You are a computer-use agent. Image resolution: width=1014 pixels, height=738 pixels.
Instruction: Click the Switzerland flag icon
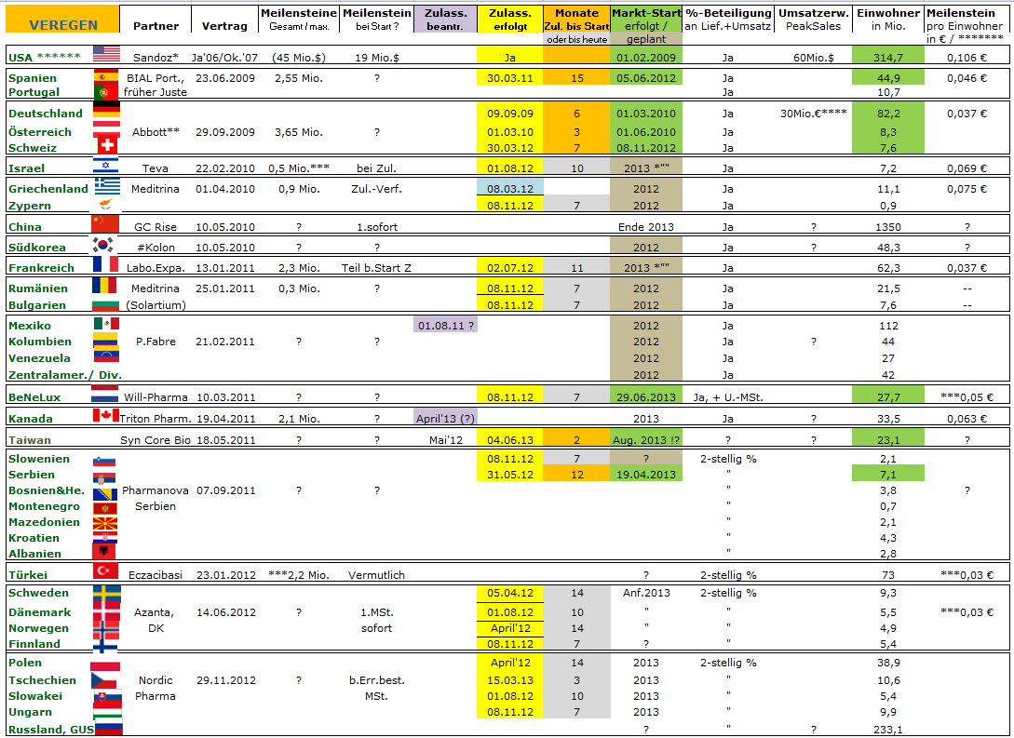click(x=106, y=145)
